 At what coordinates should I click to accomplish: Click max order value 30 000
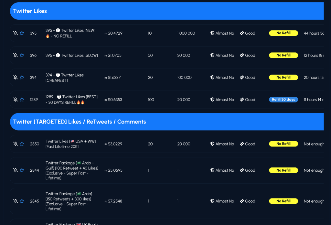point(184,55)
